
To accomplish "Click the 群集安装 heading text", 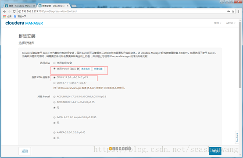I will (x=27, y=36).
